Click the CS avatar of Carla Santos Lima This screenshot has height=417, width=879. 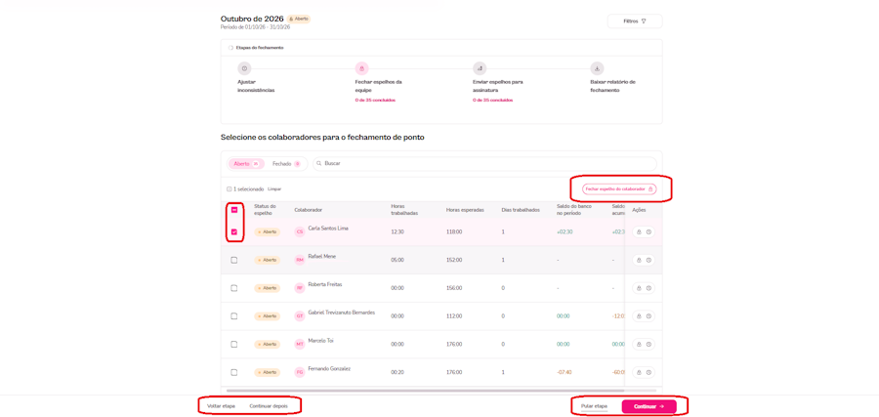click(x=300, y=232)
